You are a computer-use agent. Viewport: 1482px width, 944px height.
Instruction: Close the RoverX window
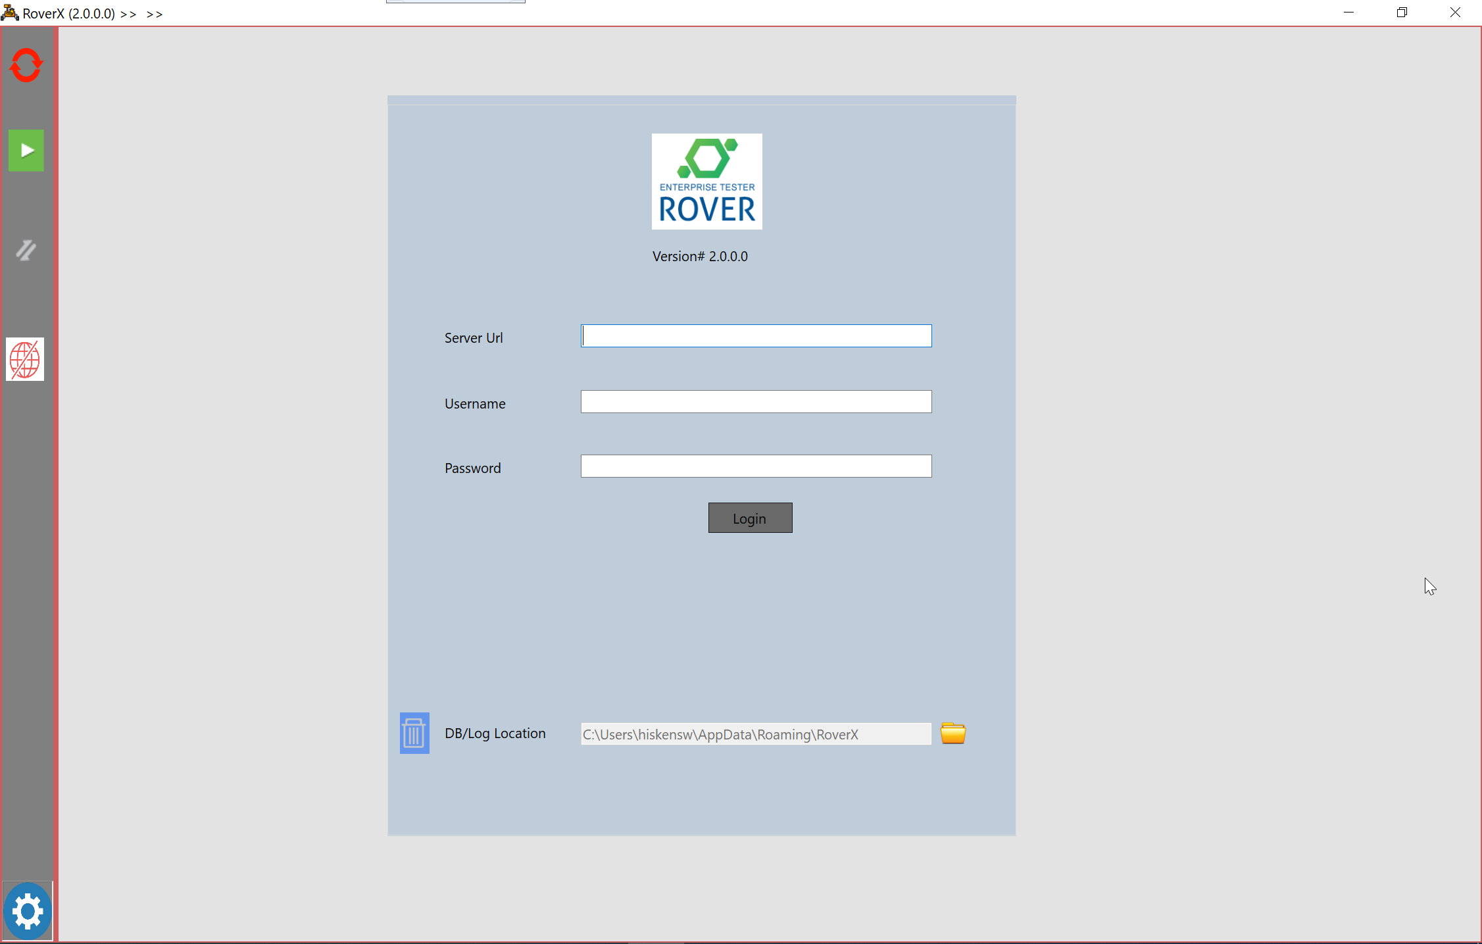coord(1455,12)
